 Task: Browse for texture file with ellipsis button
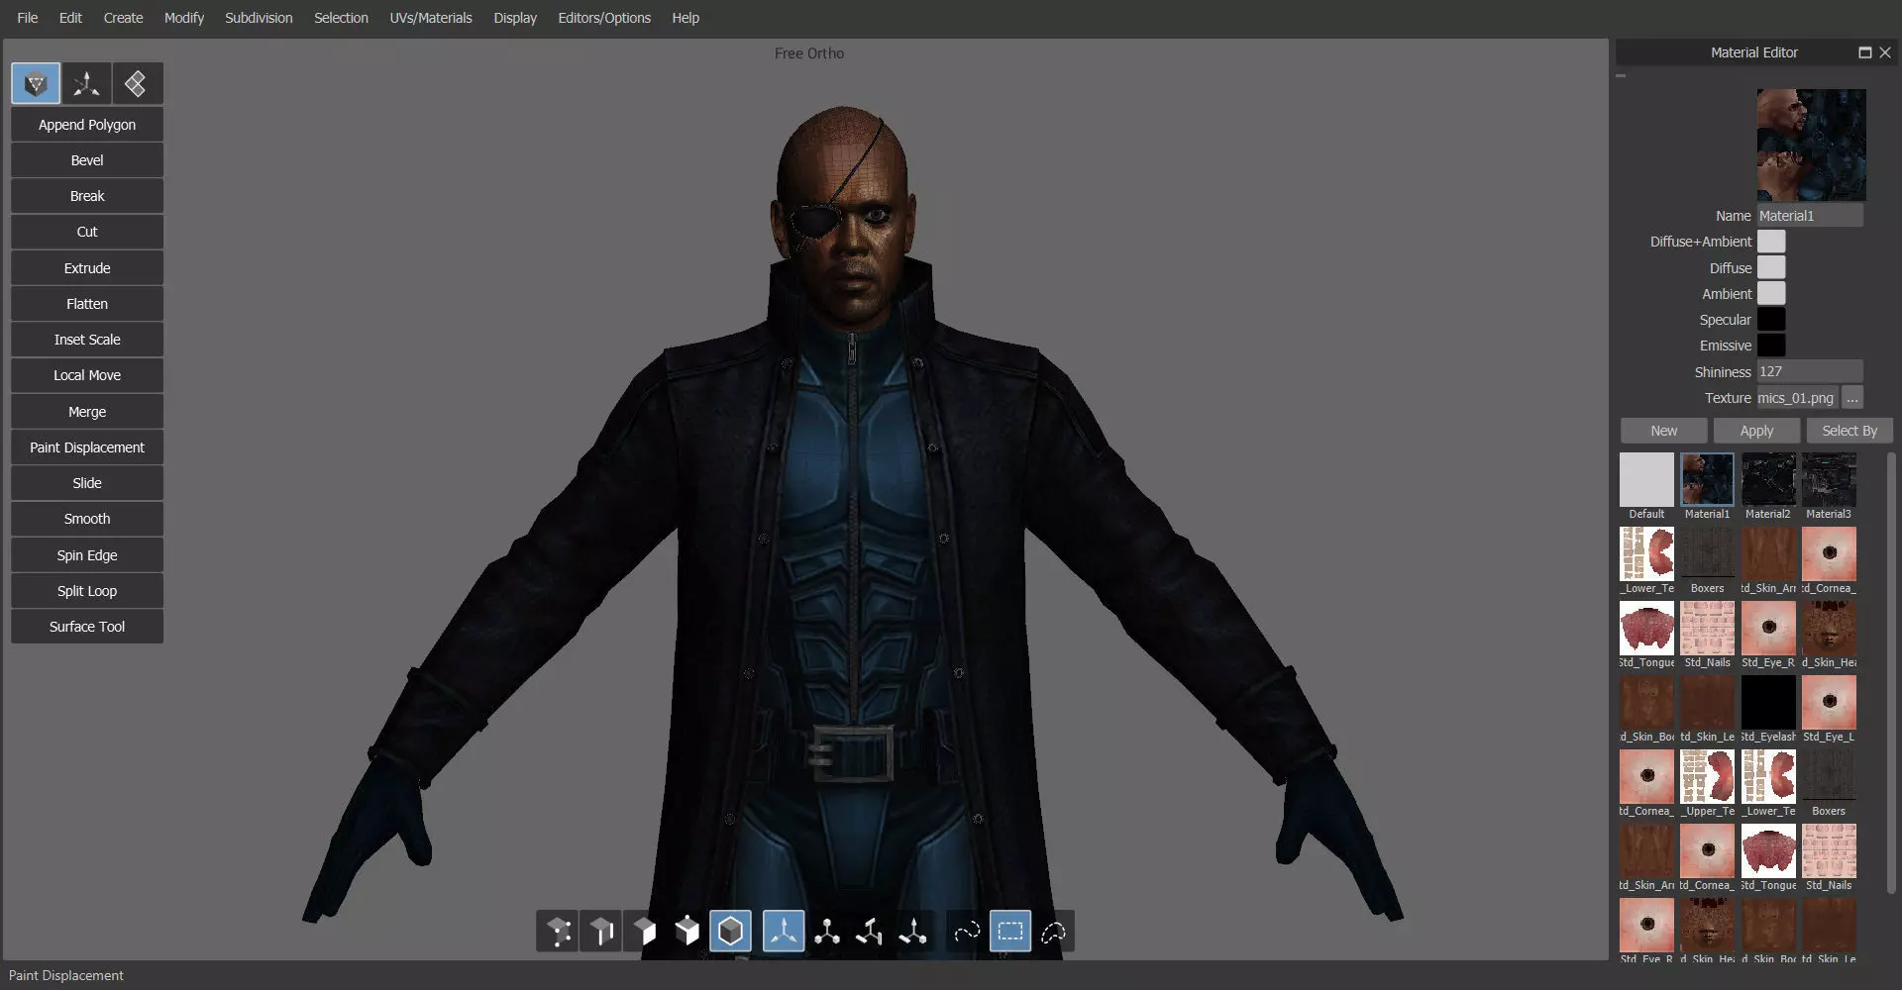pyautogui.click(x=1852, y=398)
